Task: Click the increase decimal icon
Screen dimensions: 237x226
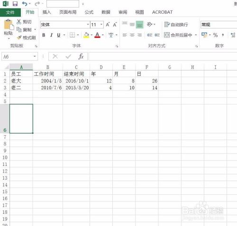Action: [233, 35]
